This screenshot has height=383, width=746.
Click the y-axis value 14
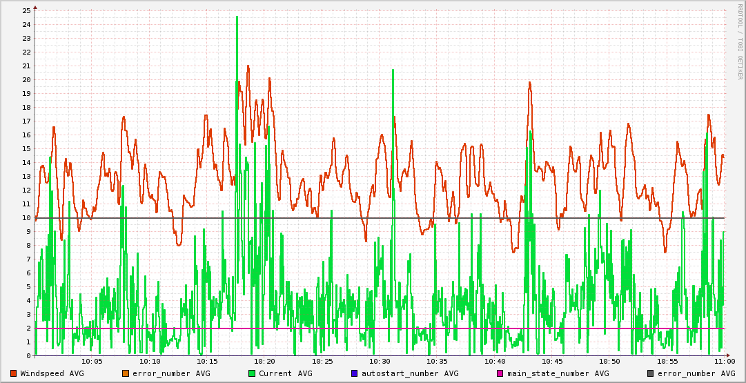pyautogui.click(x=27, y=162)
